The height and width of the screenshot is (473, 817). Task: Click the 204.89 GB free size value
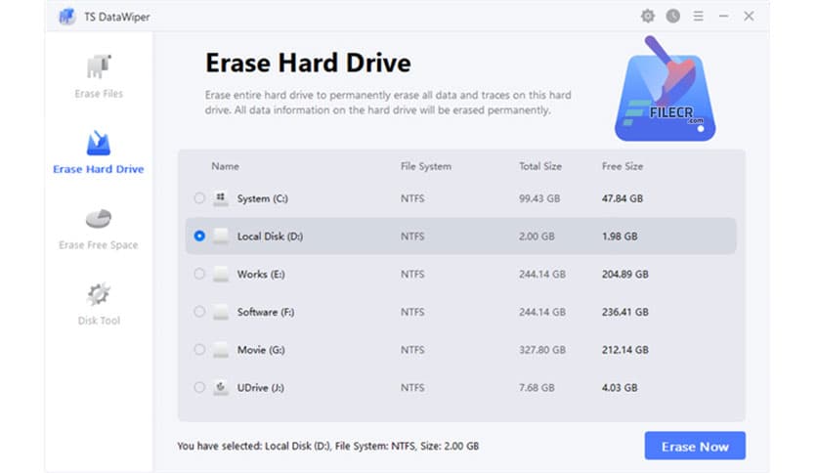click(625, 274)
